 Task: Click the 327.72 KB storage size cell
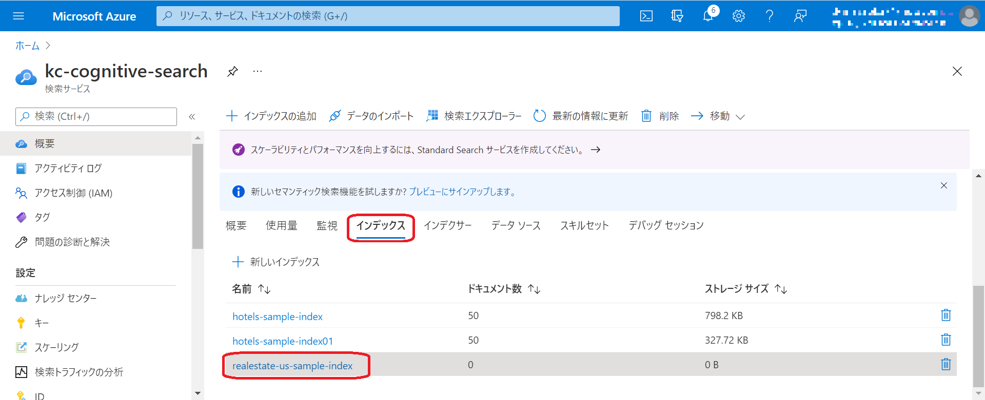(726, 340)
